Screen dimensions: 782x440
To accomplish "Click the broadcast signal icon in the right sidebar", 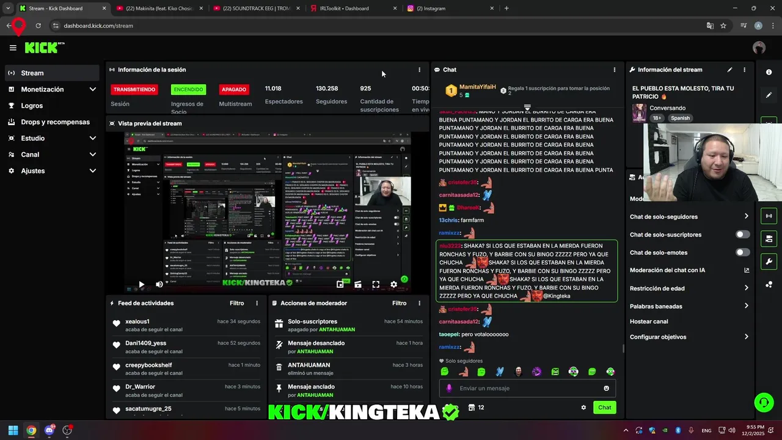I will [x=769, y=216].
